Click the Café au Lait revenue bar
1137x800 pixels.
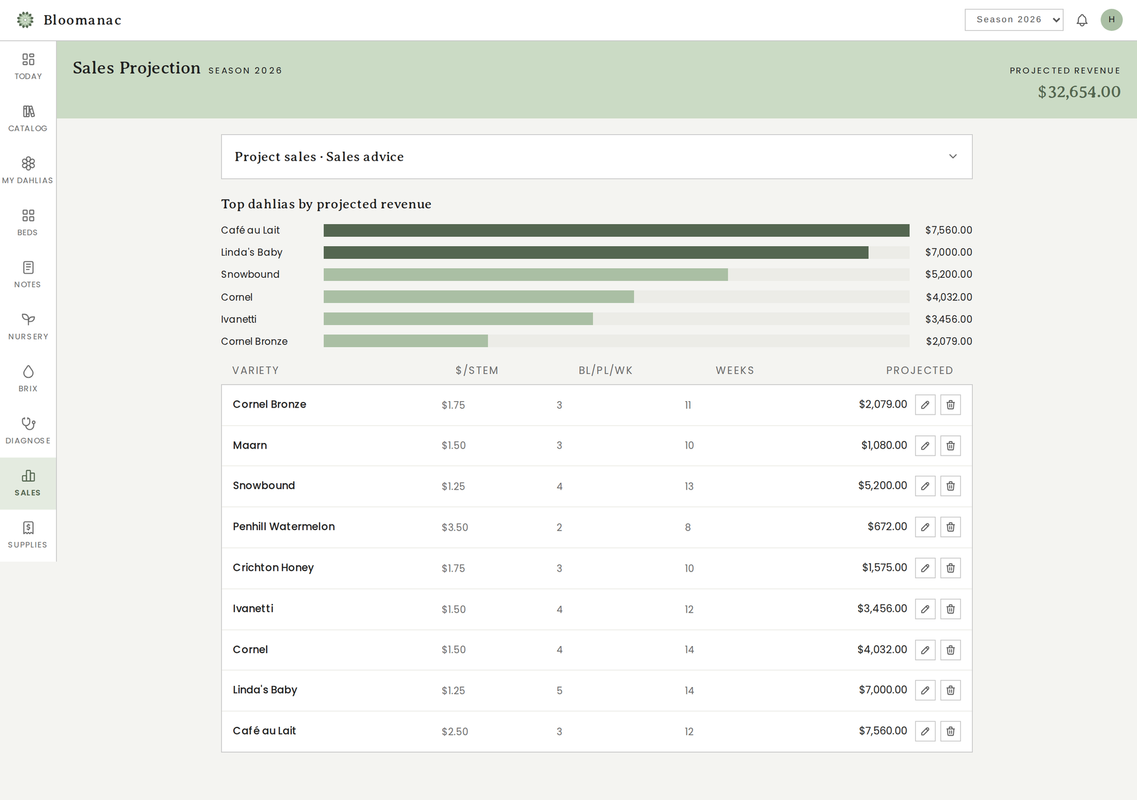pyautogui.click(x=617, y=230)
